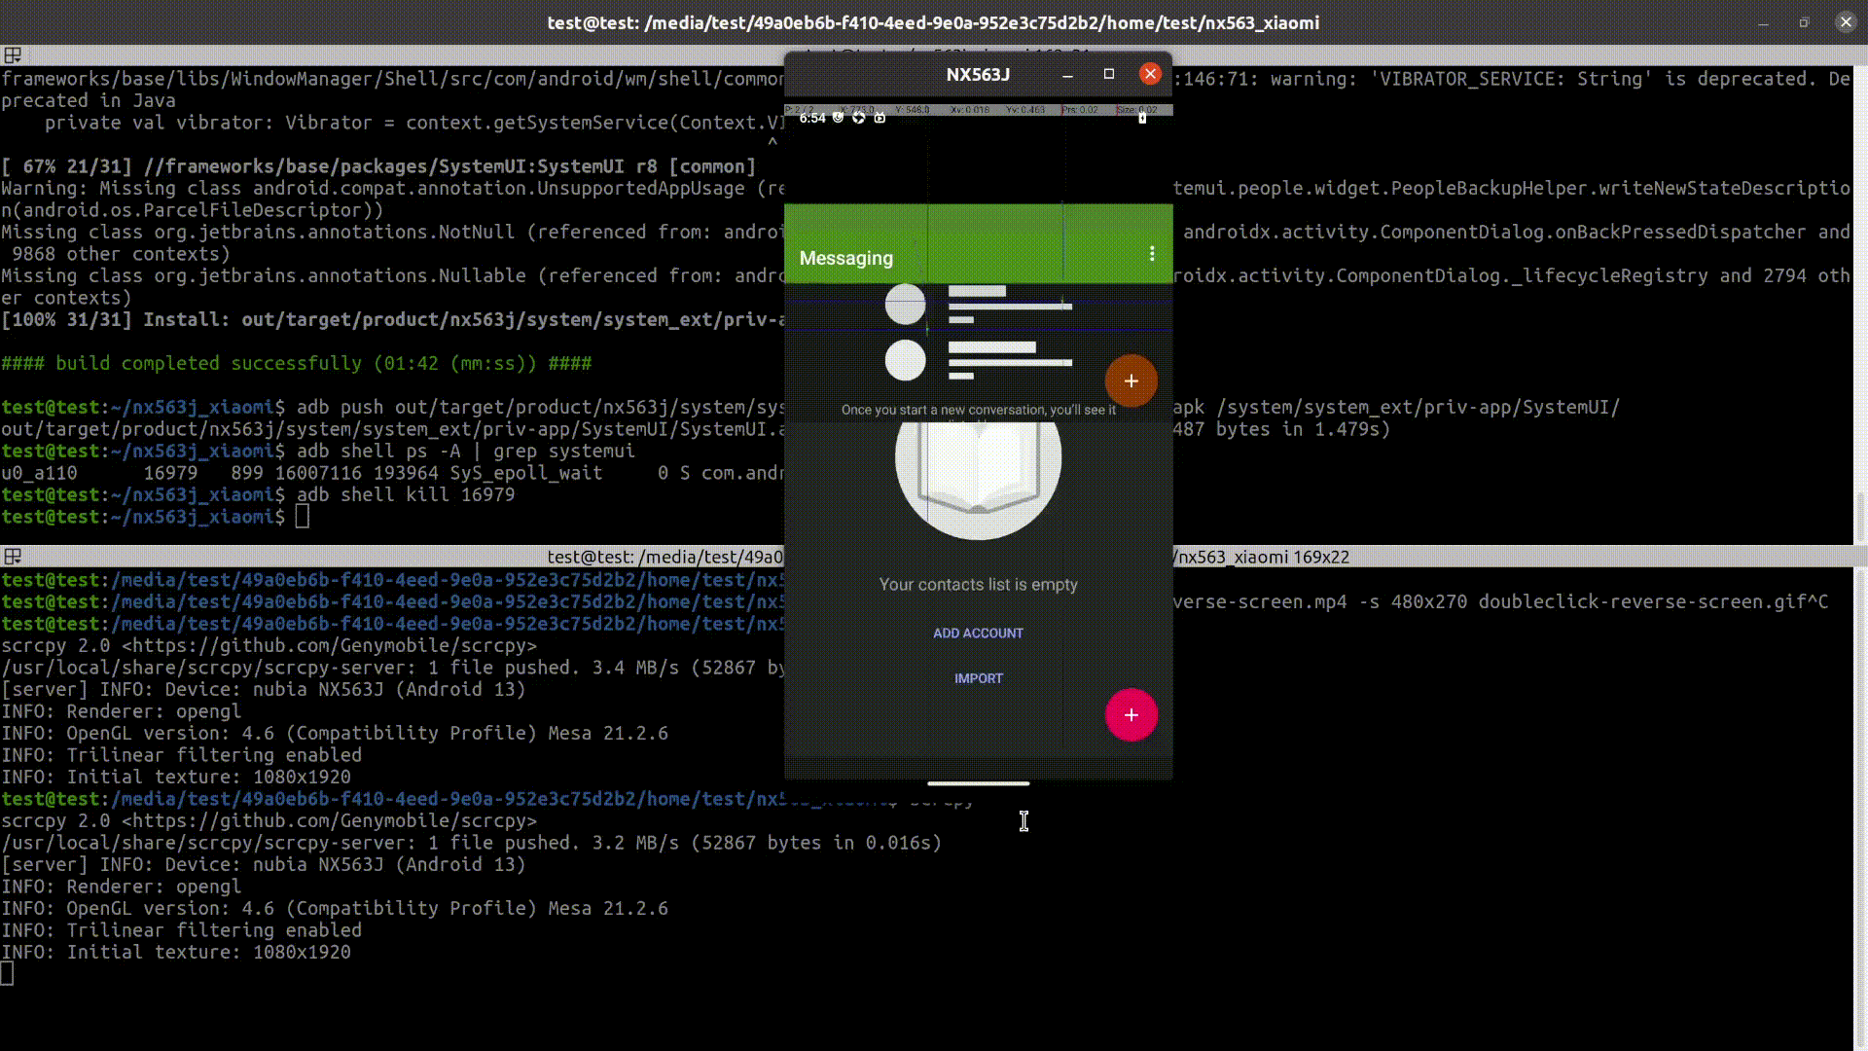This screenshot has height=1051, width=1868.
Task: Open the Messaging three-dot overflow menu
Action: (1152, 254)
